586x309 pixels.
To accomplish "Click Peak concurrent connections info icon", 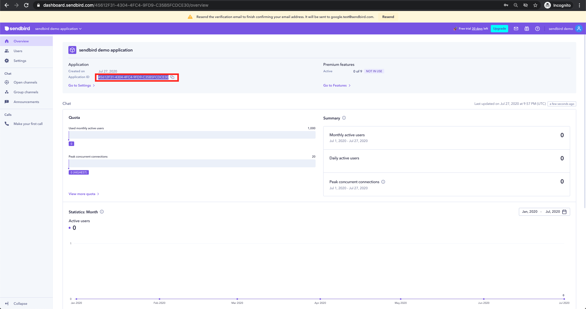I will [383, 182].
